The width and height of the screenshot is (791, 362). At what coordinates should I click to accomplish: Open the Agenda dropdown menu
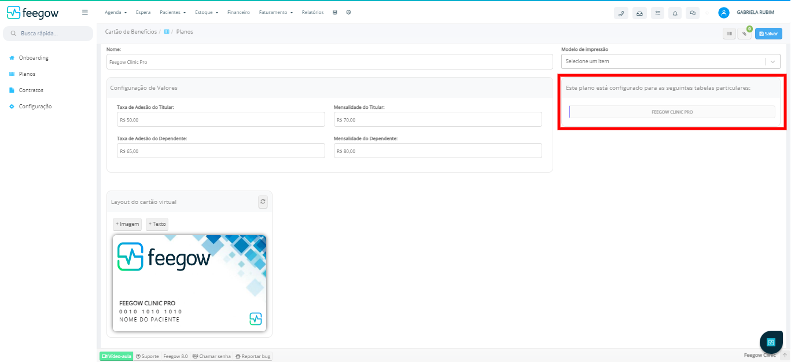coord(116,12)
